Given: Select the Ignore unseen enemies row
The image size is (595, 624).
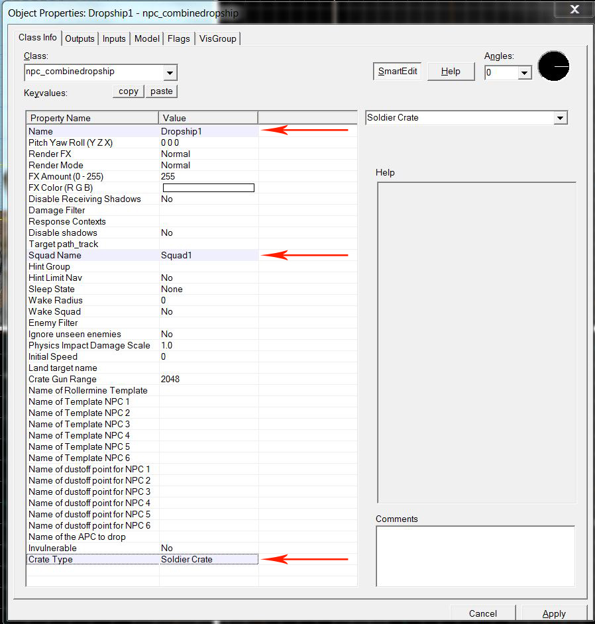Looking at the screenshot, I should 142,335.
